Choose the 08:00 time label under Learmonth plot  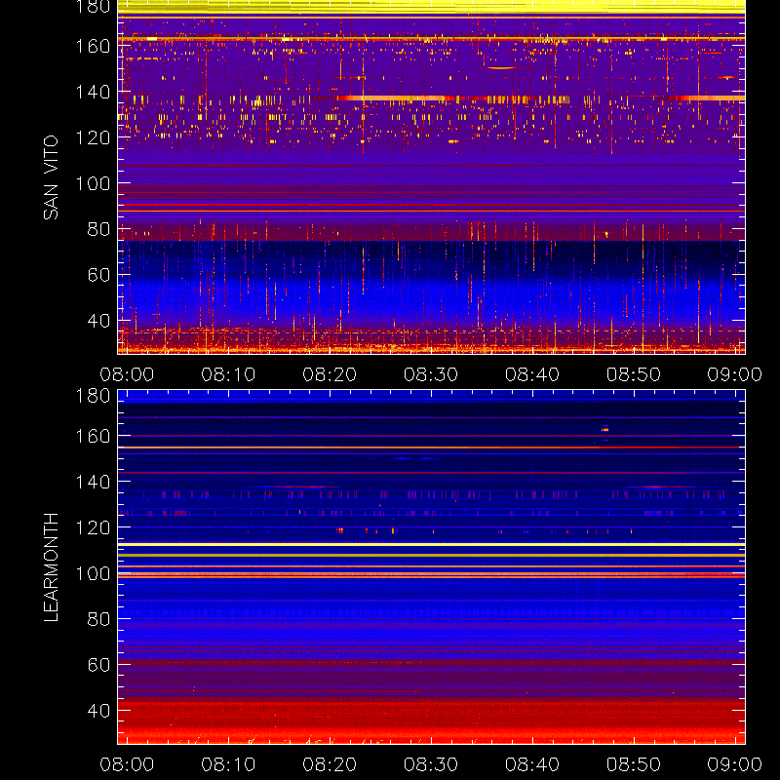pyautogui.click(x=127, y=764)
